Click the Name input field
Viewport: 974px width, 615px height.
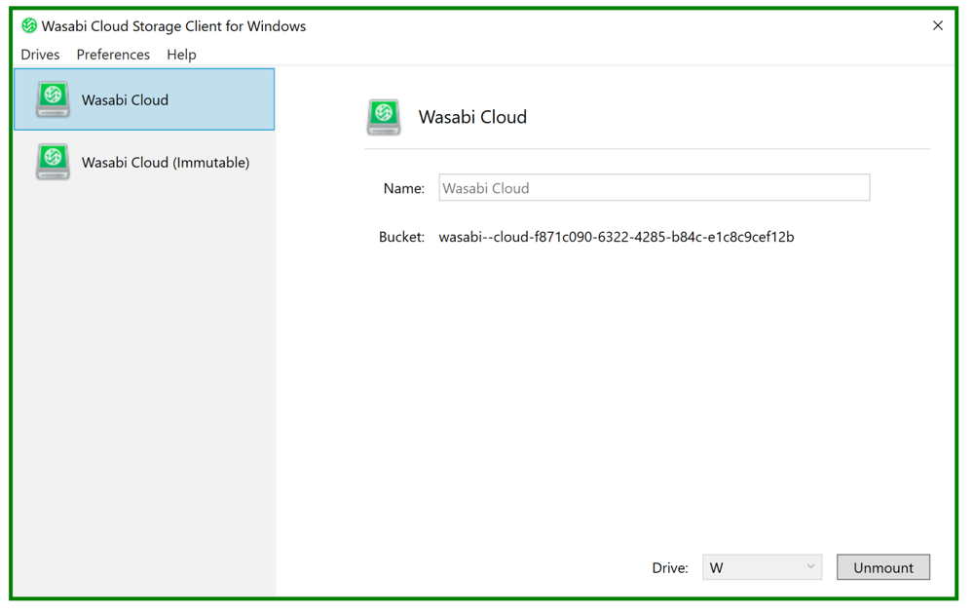click(x=655, y=188)
